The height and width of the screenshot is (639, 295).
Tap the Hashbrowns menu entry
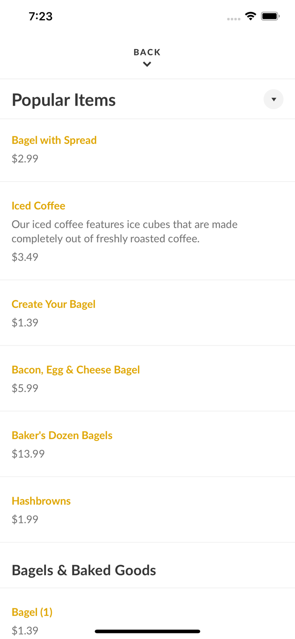41,501
